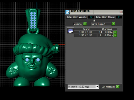Click the green arrow next to Save Report

point(113,24)
